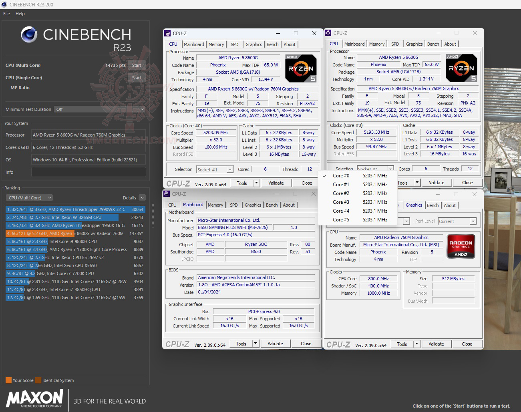Open the Tools dropdown arrow in upper-left CPU-Z window
The width and height of the screenshot is (521, 412).
[x=256, y=183]
